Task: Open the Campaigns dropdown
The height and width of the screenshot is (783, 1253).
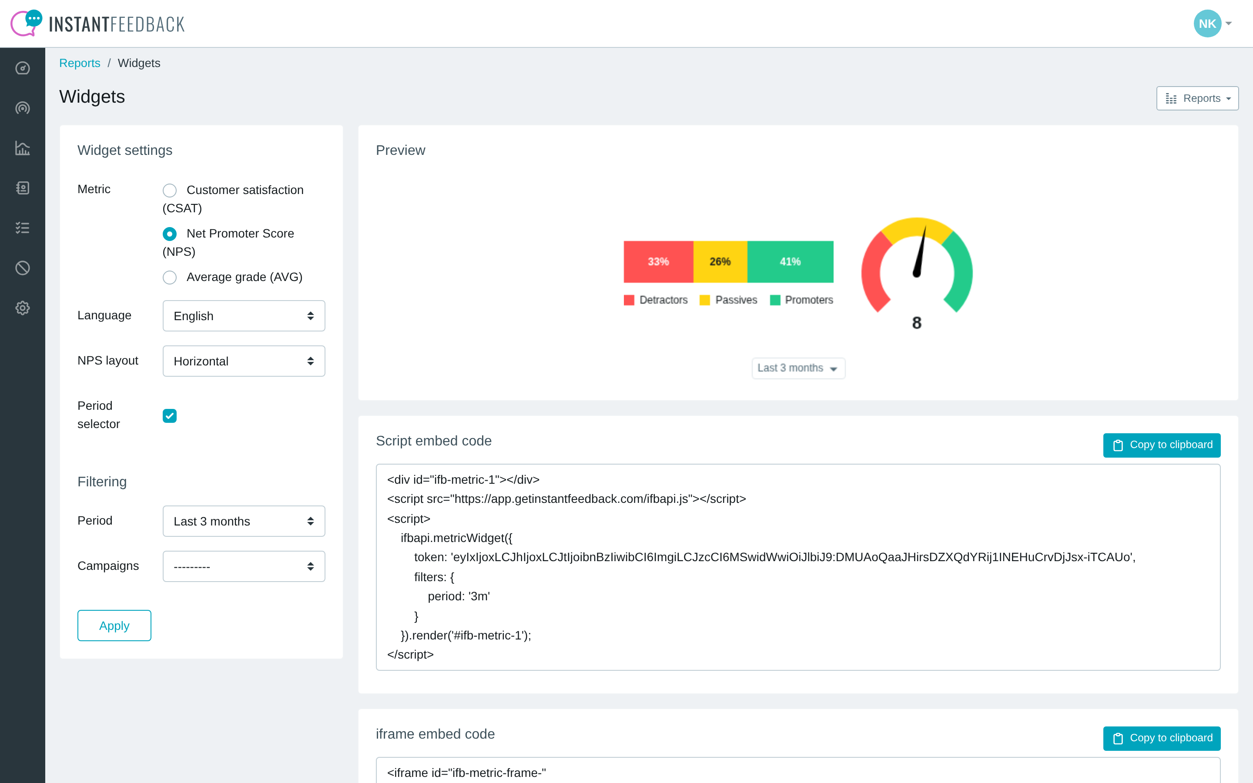Action: (x=244, y=566)
